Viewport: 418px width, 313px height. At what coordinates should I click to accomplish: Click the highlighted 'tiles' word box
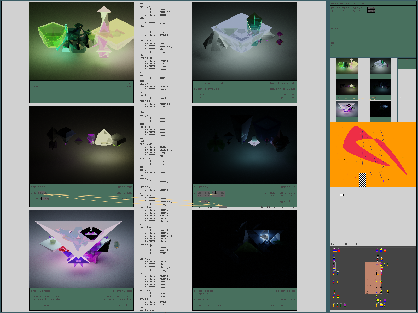tap(42, 193)
